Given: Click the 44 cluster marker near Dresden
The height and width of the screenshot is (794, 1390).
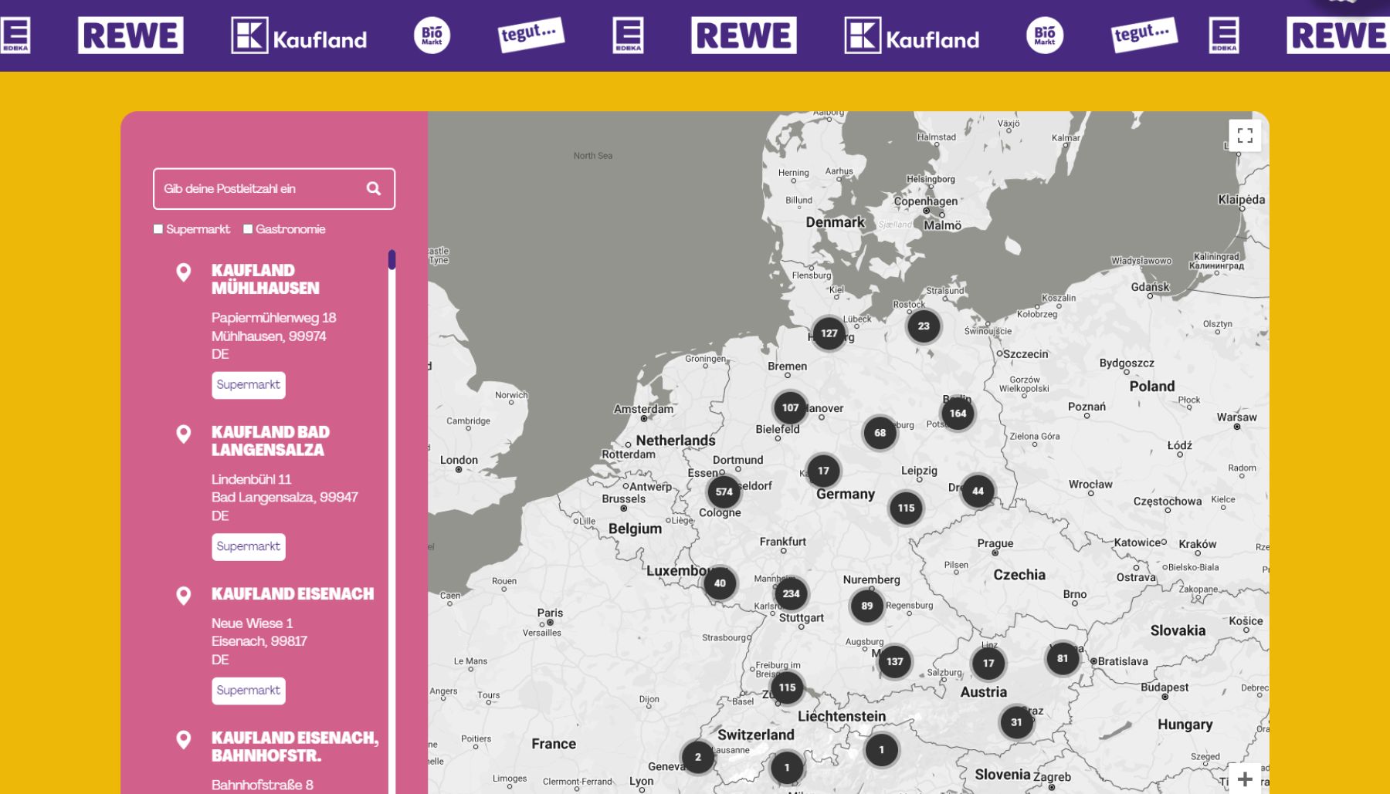Looking at the screenshot, I should 978,491.
